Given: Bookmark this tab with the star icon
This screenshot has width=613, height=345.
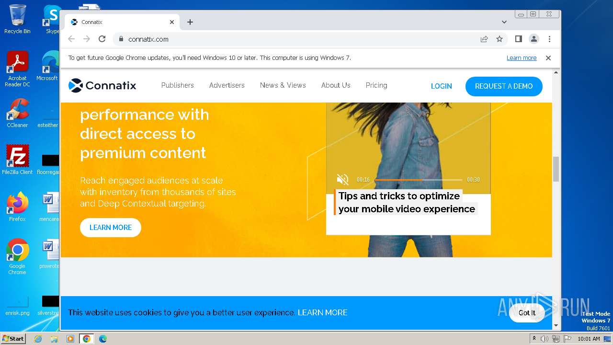Looking at the screenshot, I should coord(499,39).
